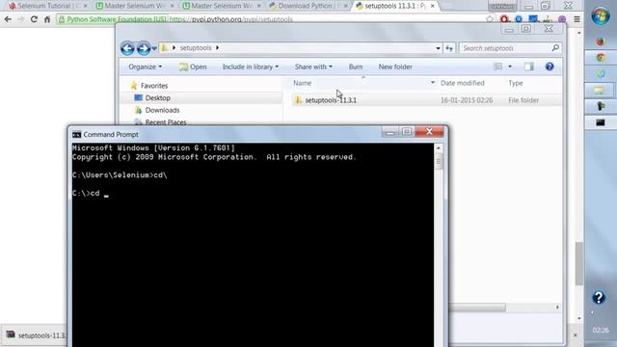617x347 pixels.
Task: Open Explorer recent locations dropdown
Action: coord(154,48)
